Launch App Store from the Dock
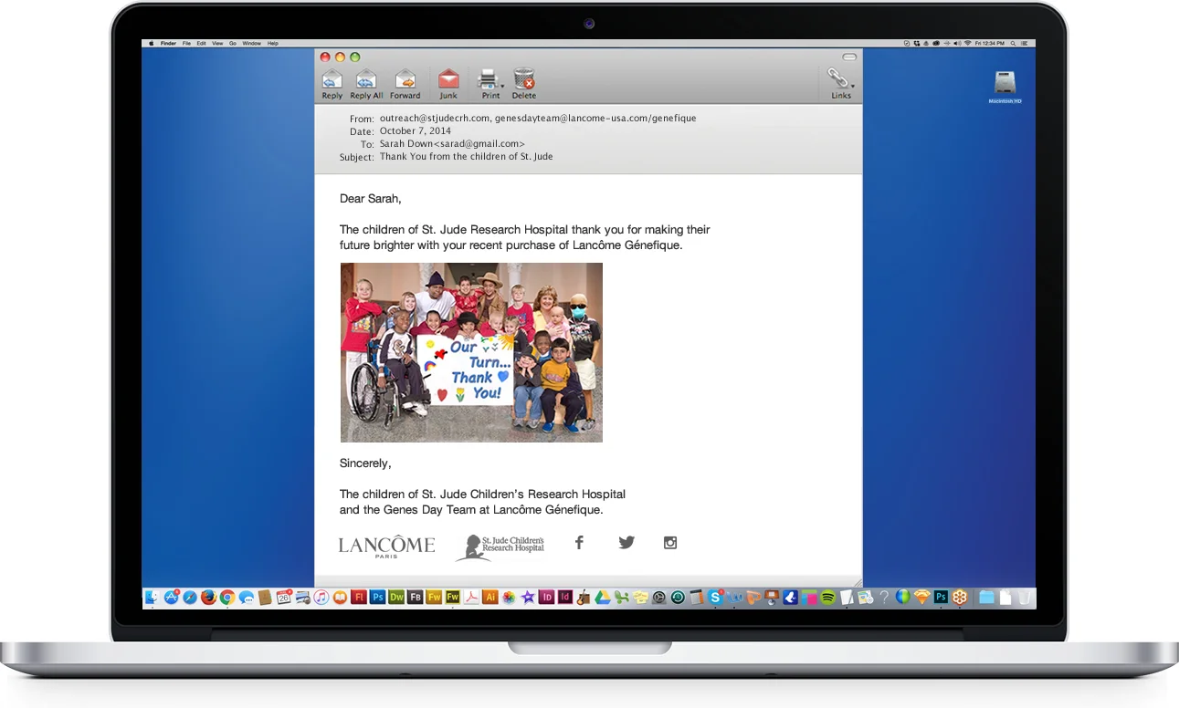Image resolution: width=1179 pixels, height=708 pixels. point(171,597)
